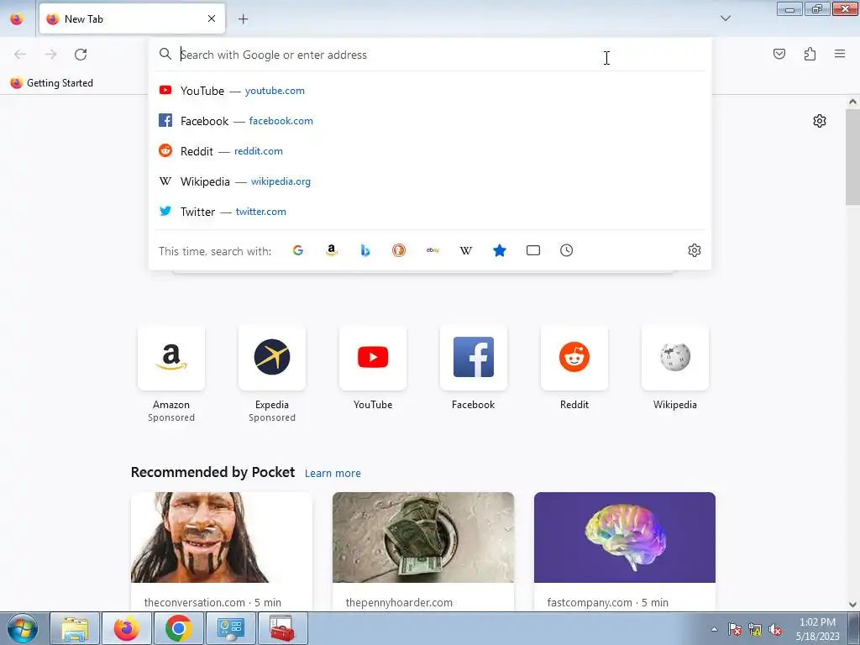Open a new tab with plus button
Viewport: 860px width, 645px height.
pyautogui.click(x=243, y=18)
